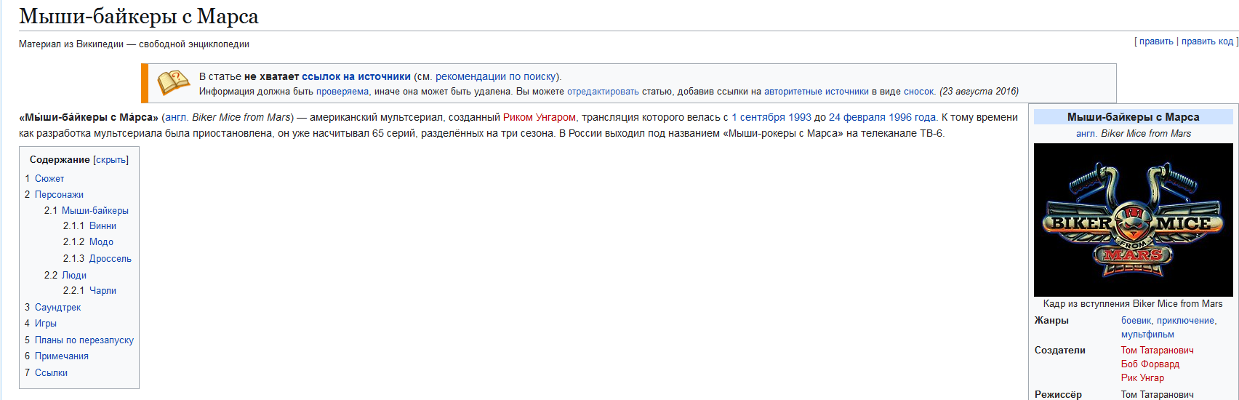
Task: Click notice date '(23 августа 2016)'
Action: pyautogui.click(x=979, y=92)
